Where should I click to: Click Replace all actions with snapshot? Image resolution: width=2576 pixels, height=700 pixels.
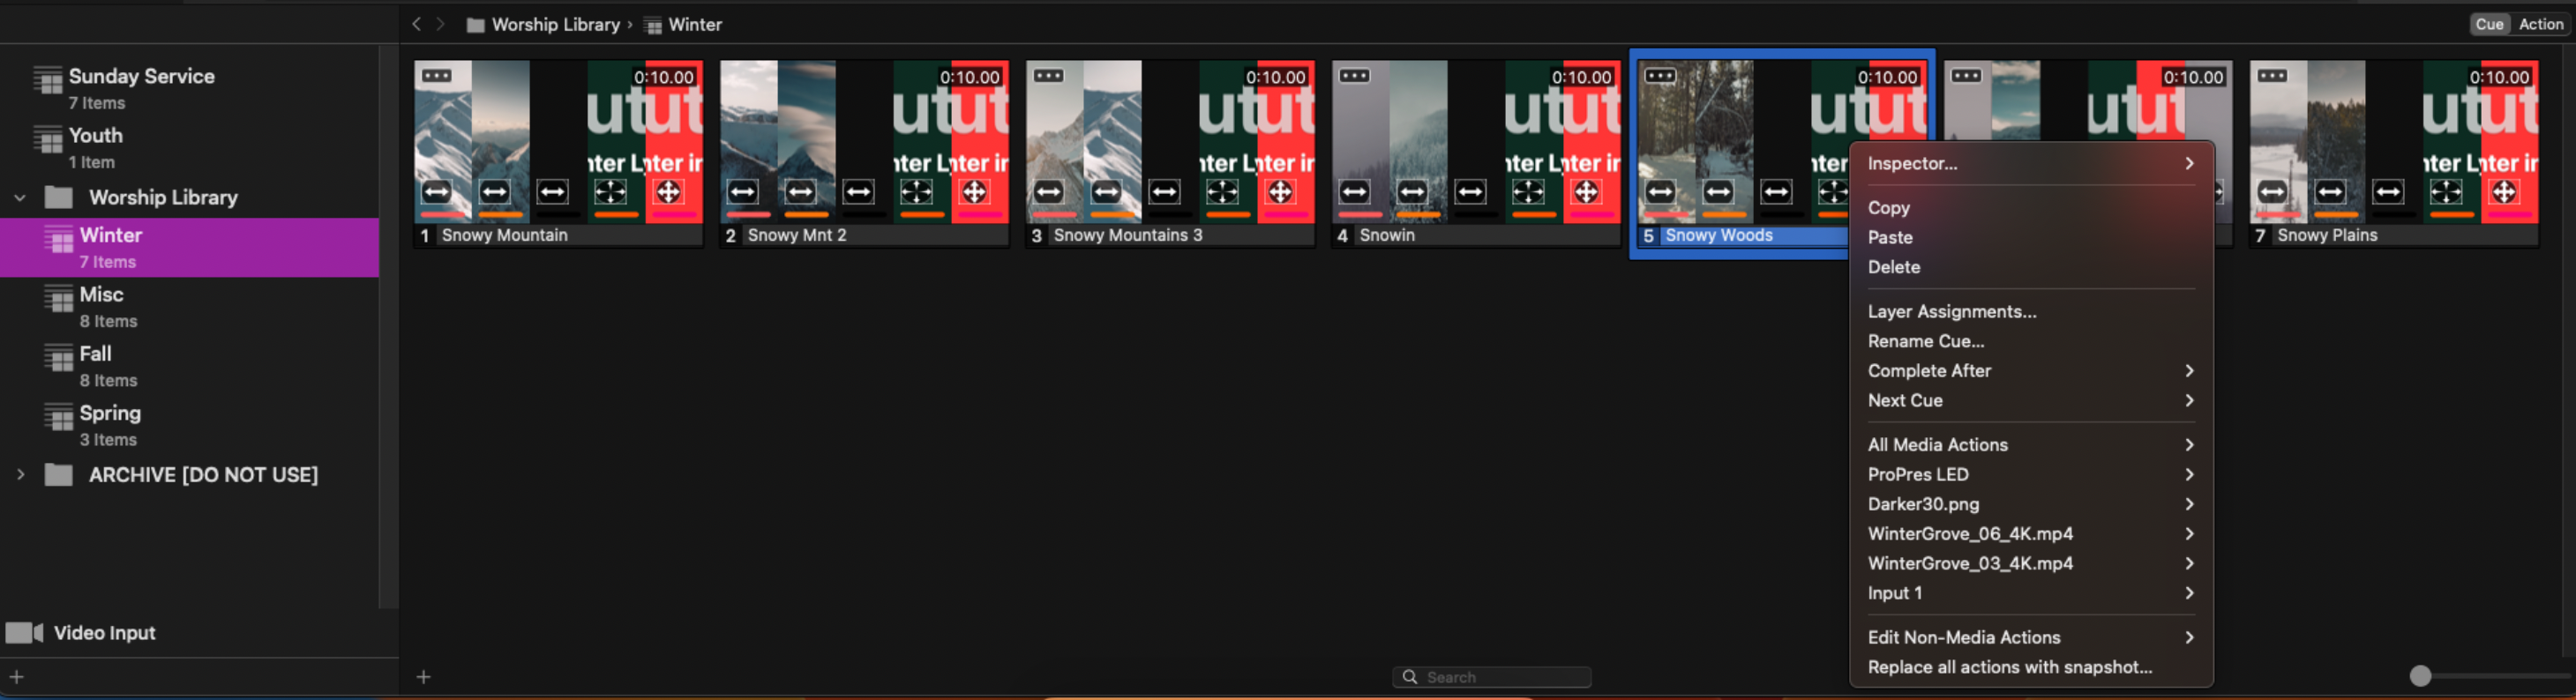(x=2009, y=667)
